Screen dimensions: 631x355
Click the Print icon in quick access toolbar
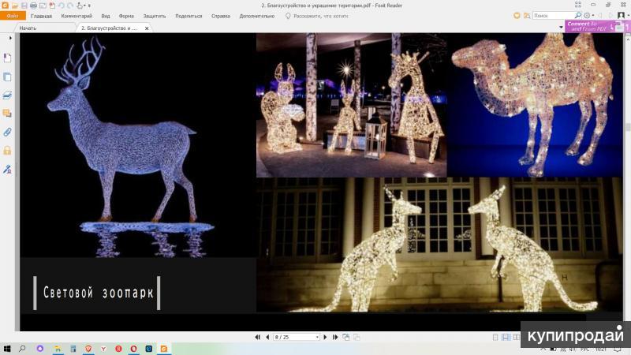click(x=33, y=6)
